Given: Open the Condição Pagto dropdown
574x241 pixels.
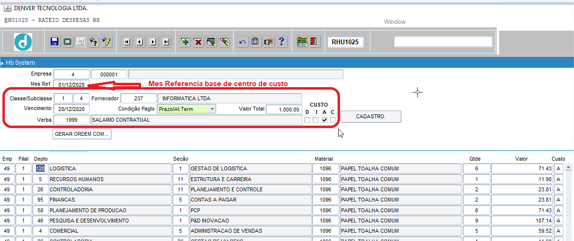Looking at the screenshot, I should point(212,109).
